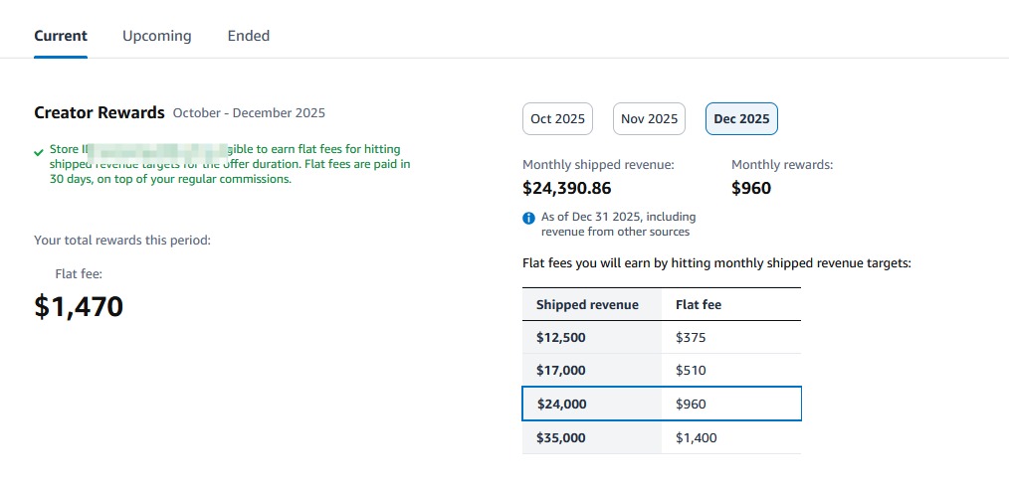Click the $24,390.86 monthly shipped revenue value

click(x=566, y=188)
